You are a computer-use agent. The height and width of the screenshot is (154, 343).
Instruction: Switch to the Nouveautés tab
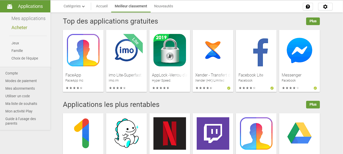pos(164,6)
